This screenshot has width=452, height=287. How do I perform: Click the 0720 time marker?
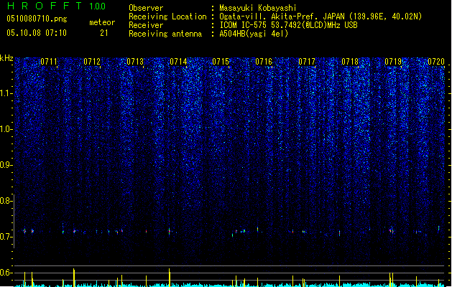(x=436, y=62)
